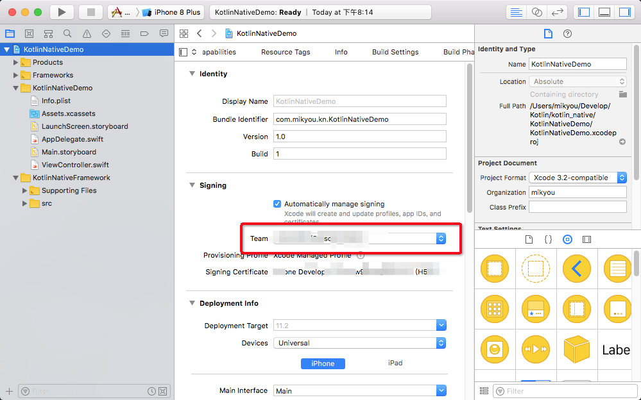
Task: Open the Devices dropdown
Action: point(360,343)
